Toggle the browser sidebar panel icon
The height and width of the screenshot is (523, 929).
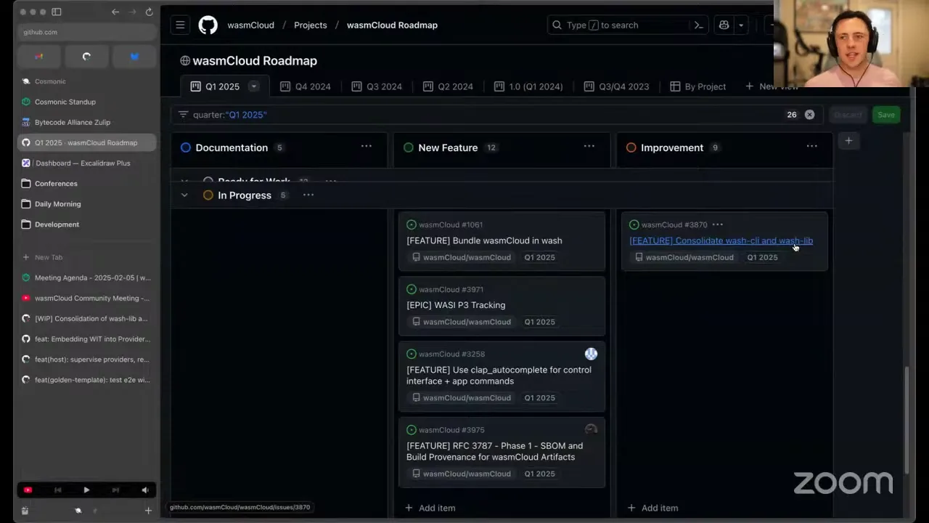[57, 12]
